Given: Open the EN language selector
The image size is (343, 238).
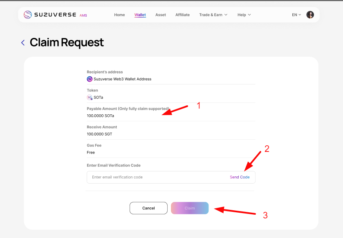Looking at the screenshot, I should [296, 15].
